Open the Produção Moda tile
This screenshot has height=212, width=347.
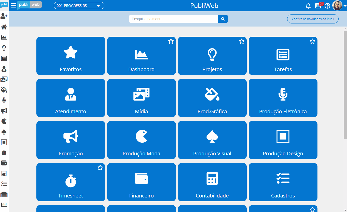142,140
